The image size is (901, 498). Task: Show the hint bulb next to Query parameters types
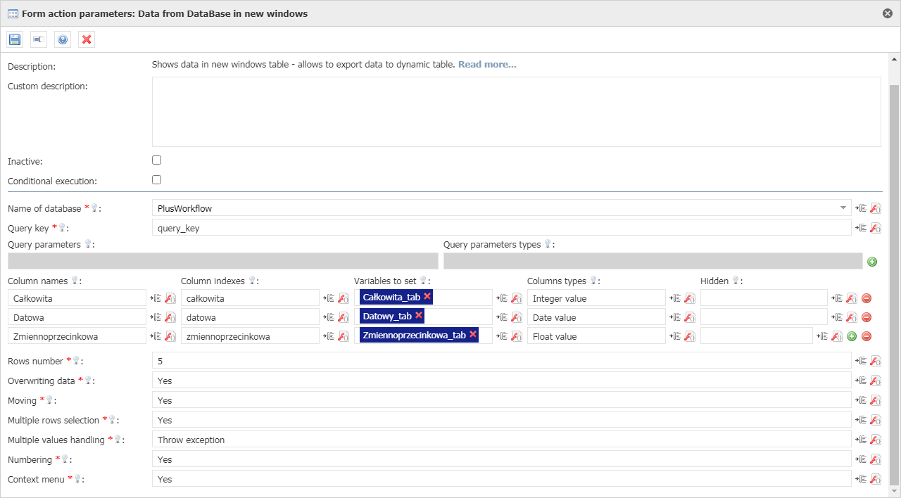[x=548, y=244]
